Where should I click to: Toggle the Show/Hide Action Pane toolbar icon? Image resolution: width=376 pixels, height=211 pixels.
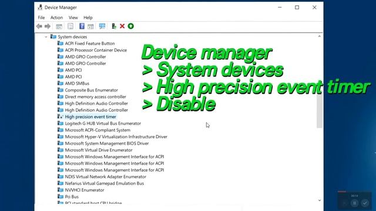click(90, 26)
